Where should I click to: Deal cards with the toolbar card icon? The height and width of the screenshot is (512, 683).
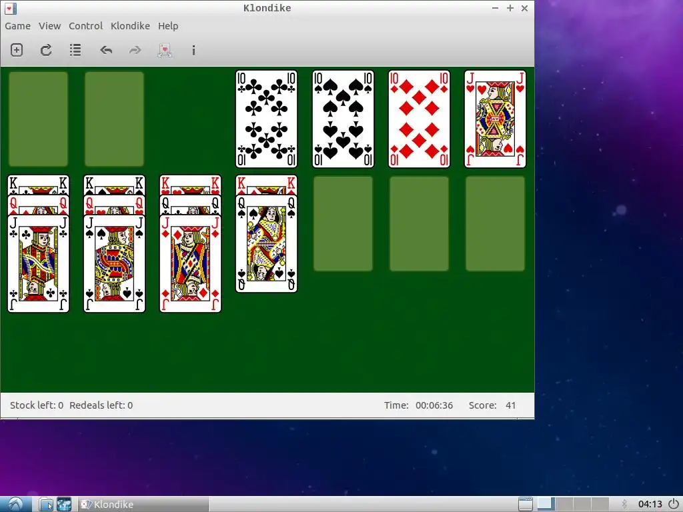pyautogui.click(x=165, y=50)
